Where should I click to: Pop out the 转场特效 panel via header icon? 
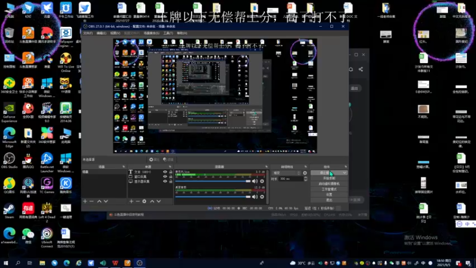point(306,167)
